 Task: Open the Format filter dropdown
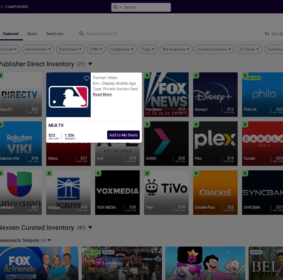click(x=9, y=49)
